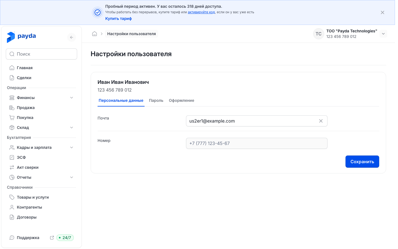This screenshot has height=249, width=398.
Task: Click the Главная home icon in sidebar
Action: pyautogui.click(x=12, y=68)
